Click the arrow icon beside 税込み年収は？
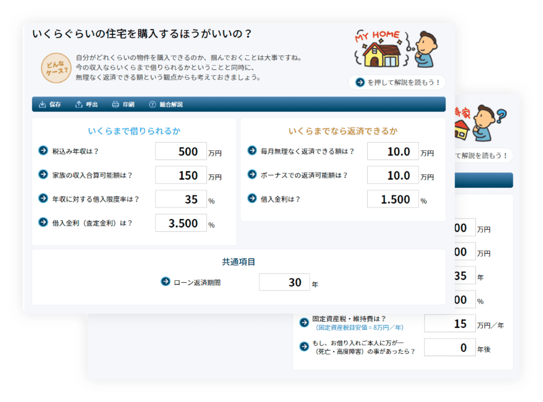This screenshot has width=543, height=402. (x=43, y=150)
